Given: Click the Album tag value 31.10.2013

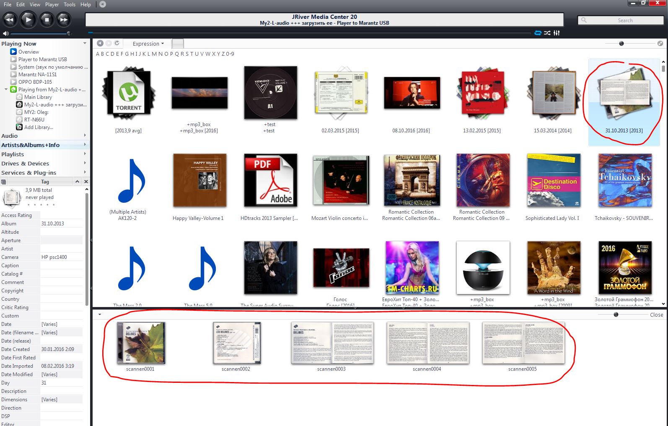Looking at the screenshot, I should 61,224.
